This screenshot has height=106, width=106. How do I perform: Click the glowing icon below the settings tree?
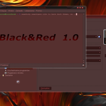18,82
